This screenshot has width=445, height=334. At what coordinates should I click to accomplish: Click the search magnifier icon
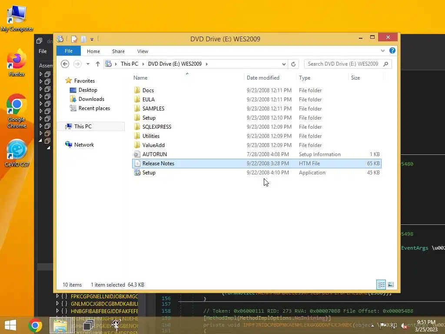click(386, 64)
